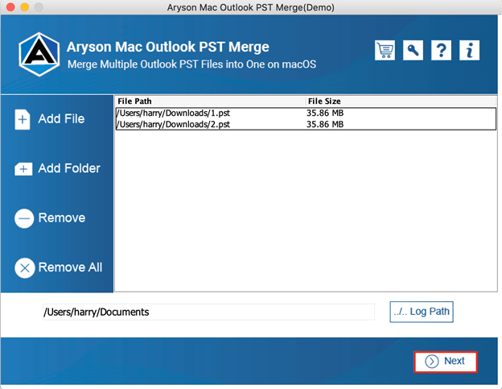Proceed with the Next button
This screenshot has width=502, height=389.
pos(446,362)
